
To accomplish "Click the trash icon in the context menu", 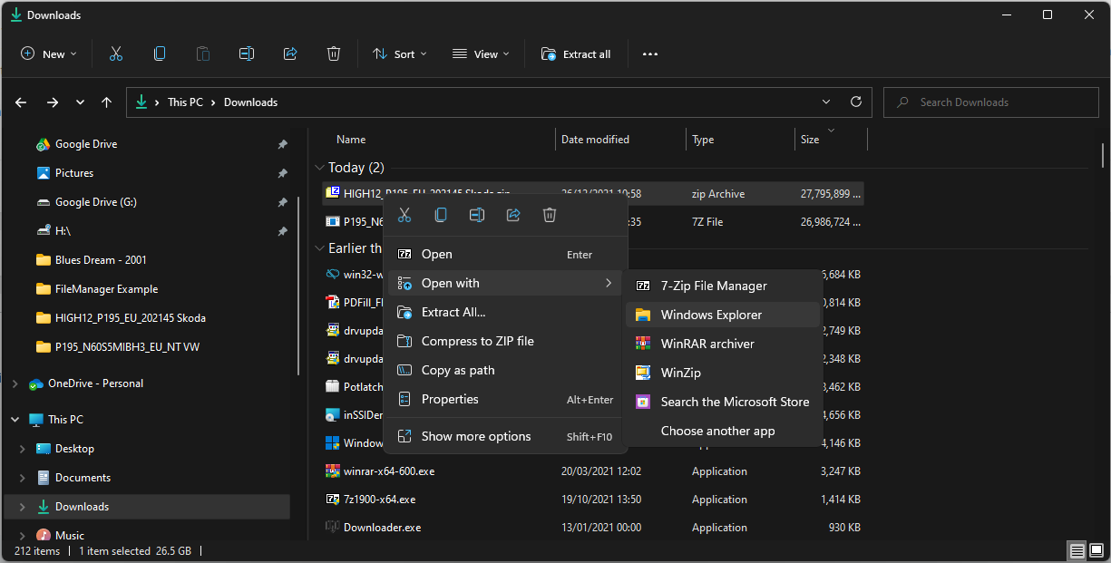I will pyautogui.click(x=550, y=215).
